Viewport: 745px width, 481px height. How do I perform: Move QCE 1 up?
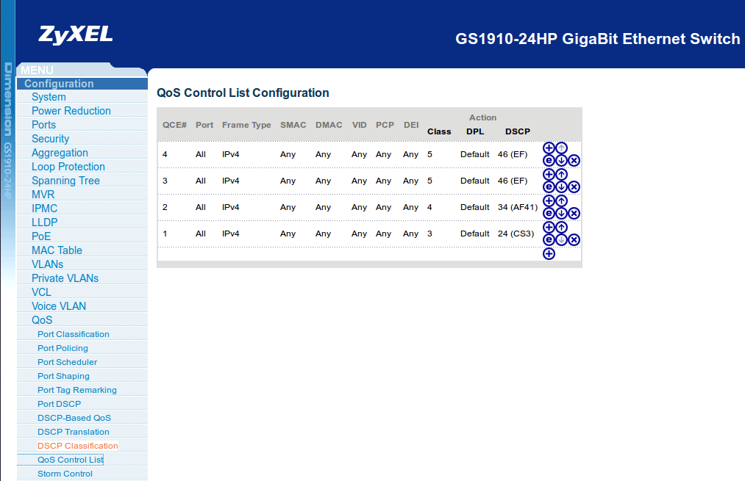562,228
